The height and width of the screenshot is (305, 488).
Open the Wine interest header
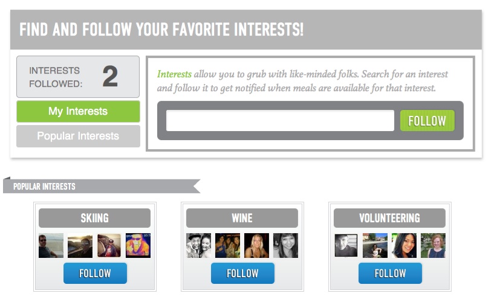[242, 218]
